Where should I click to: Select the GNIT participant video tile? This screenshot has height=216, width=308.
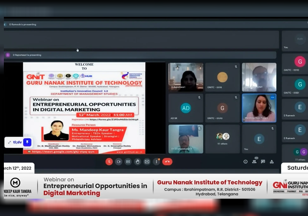point(259,77)
